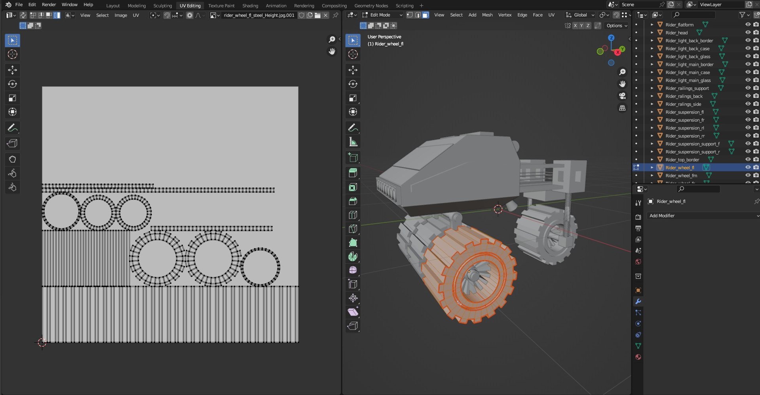The width and height of the screenshot is (760, 395).
Task: Open the File menu
Action: 19,5
